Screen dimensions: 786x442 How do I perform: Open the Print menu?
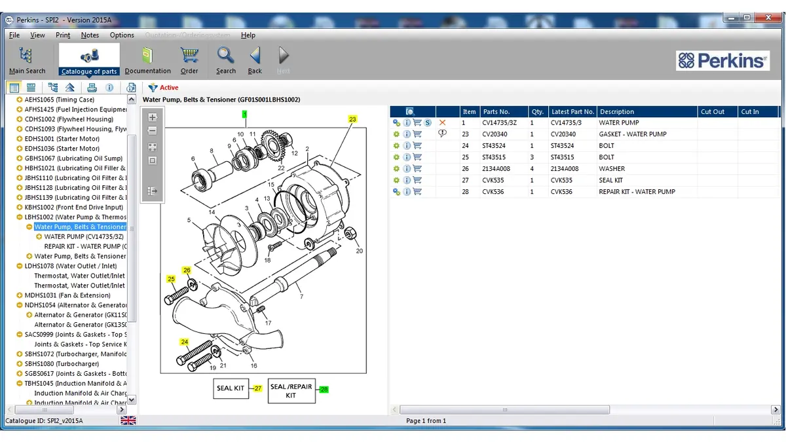pos(63,35)
